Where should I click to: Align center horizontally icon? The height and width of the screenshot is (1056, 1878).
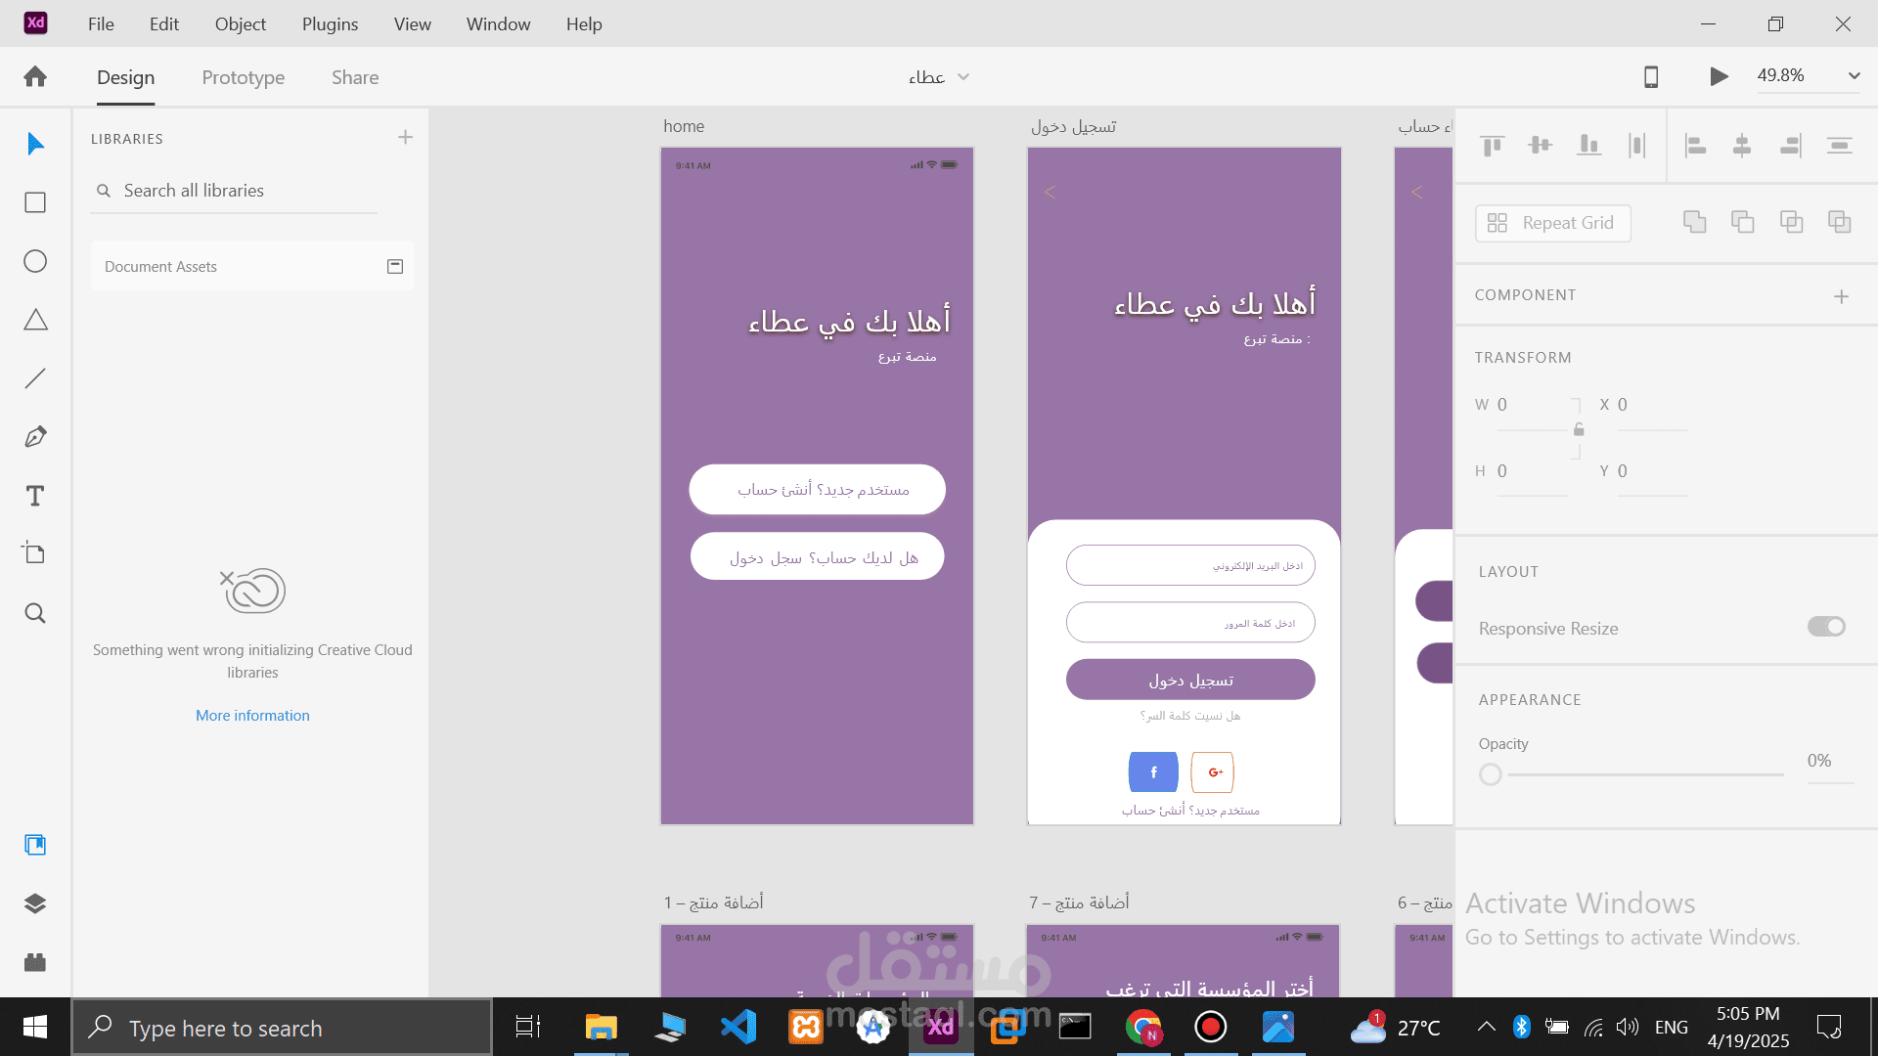(x=1742, y=146)
